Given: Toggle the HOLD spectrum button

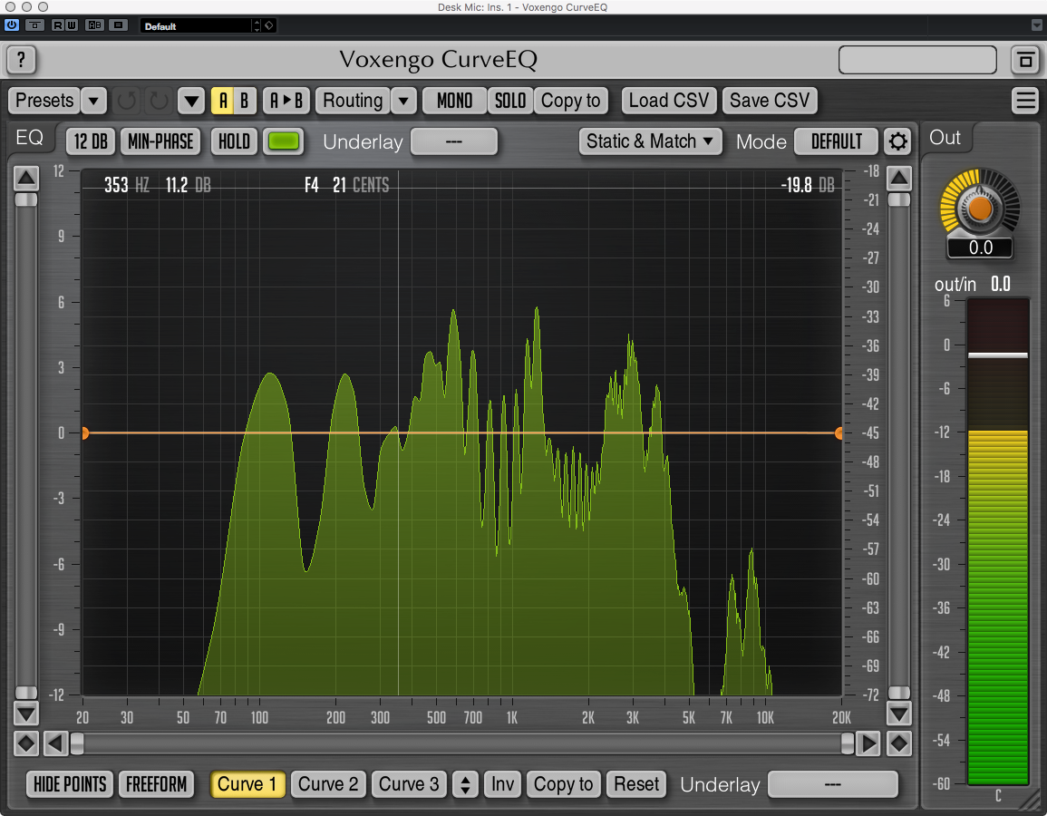Looking at the screenshot, I should click(x=234, y=141).
